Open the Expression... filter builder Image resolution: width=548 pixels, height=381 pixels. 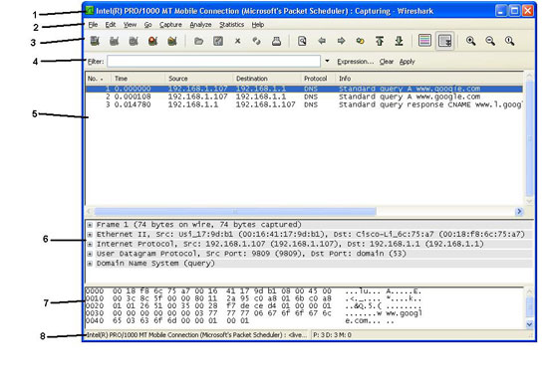[356, 62]
